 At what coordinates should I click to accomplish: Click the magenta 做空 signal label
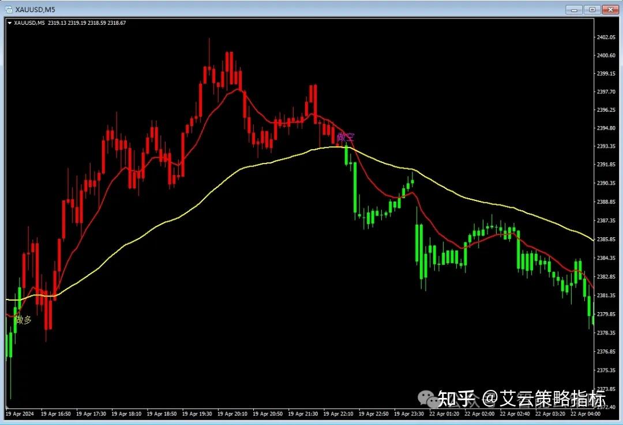(346, 138)
